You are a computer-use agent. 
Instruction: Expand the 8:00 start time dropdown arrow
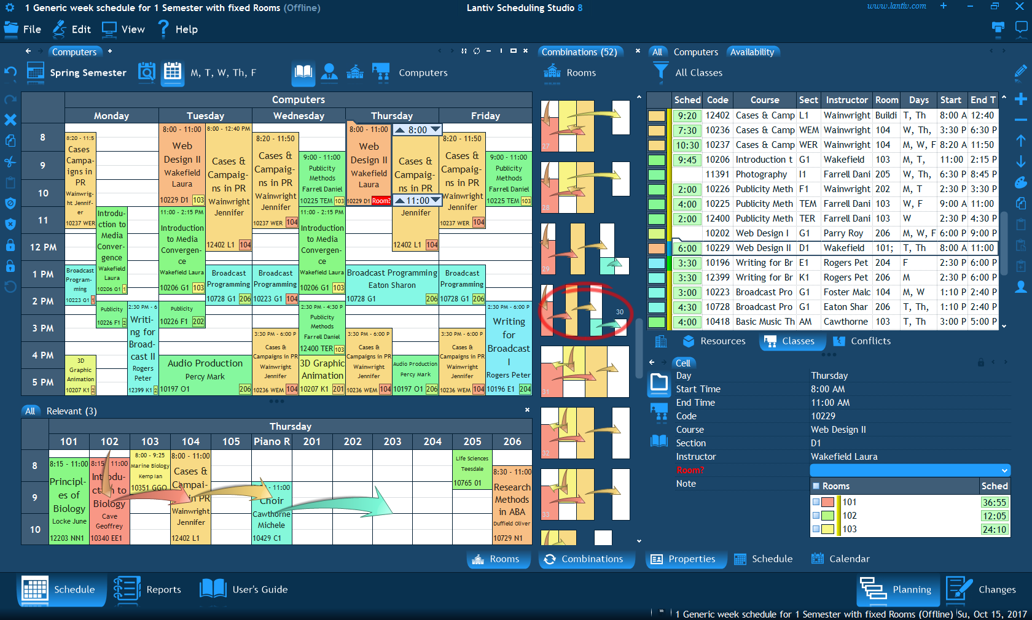[x=435, y=130]
